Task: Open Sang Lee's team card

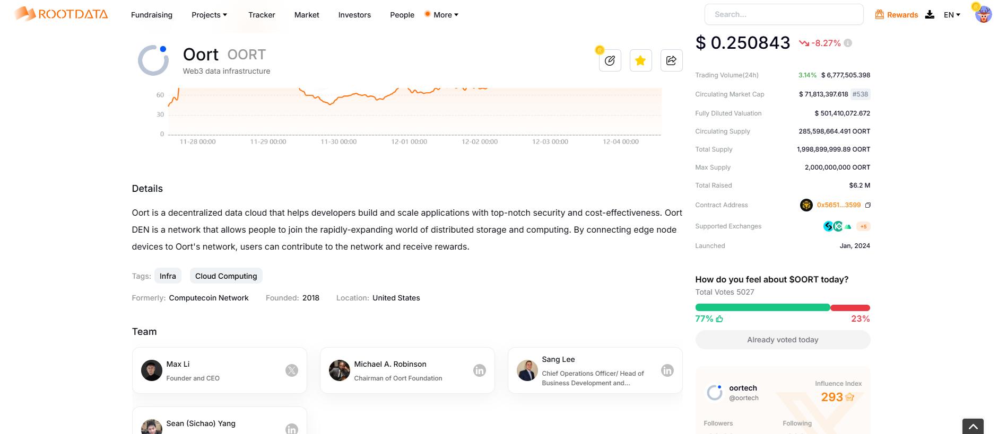Action: coord(595,370)
